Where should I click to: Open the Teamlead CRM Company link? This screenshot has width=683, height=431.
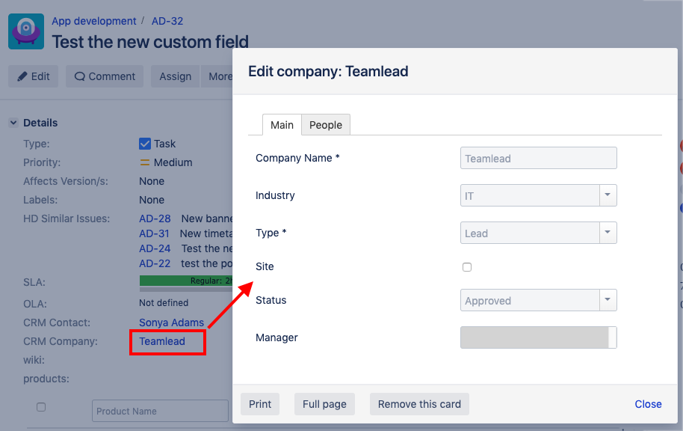click(162, 341)
